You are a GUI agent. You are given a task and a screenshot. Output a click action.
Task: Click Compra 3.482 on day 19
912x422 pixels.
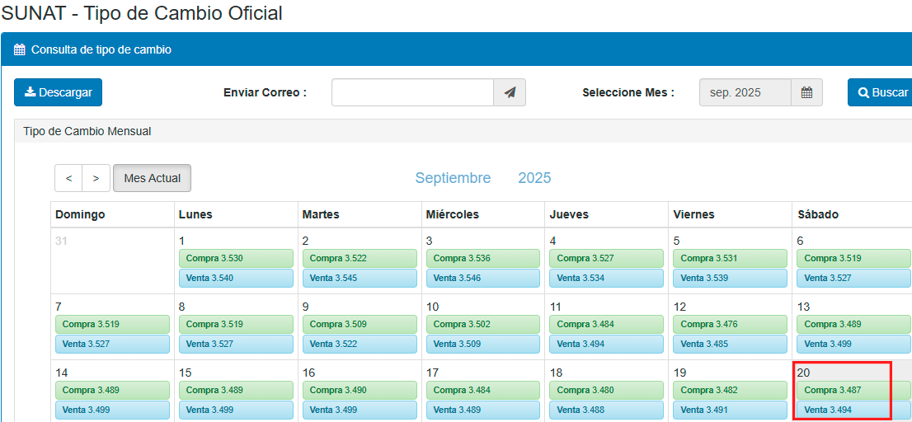(x=730, y=391)
